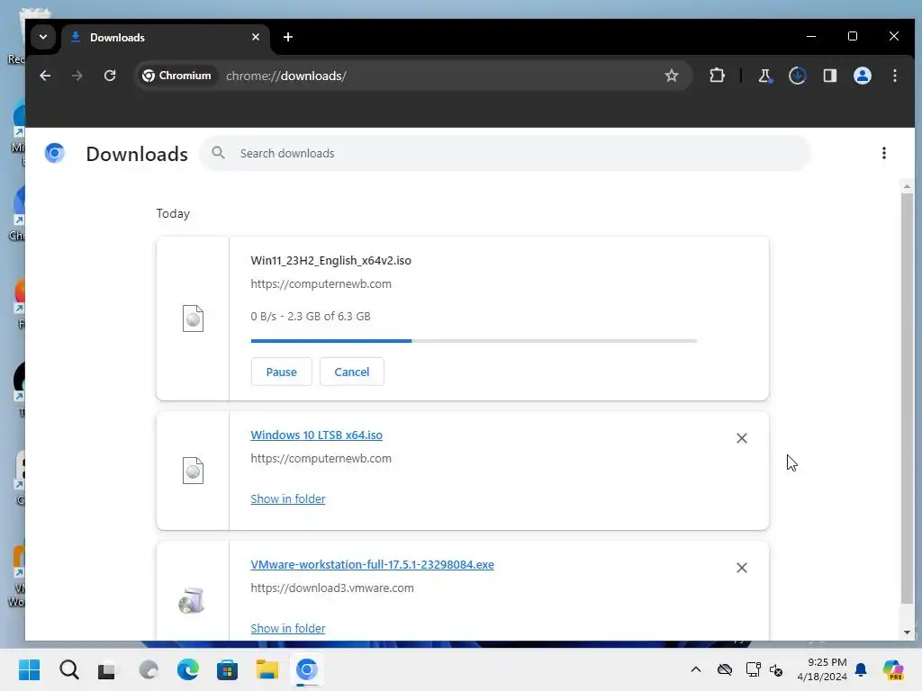Open Windows taskbar Search
This screenshot has width=922, height=691.
click(68, 669)
